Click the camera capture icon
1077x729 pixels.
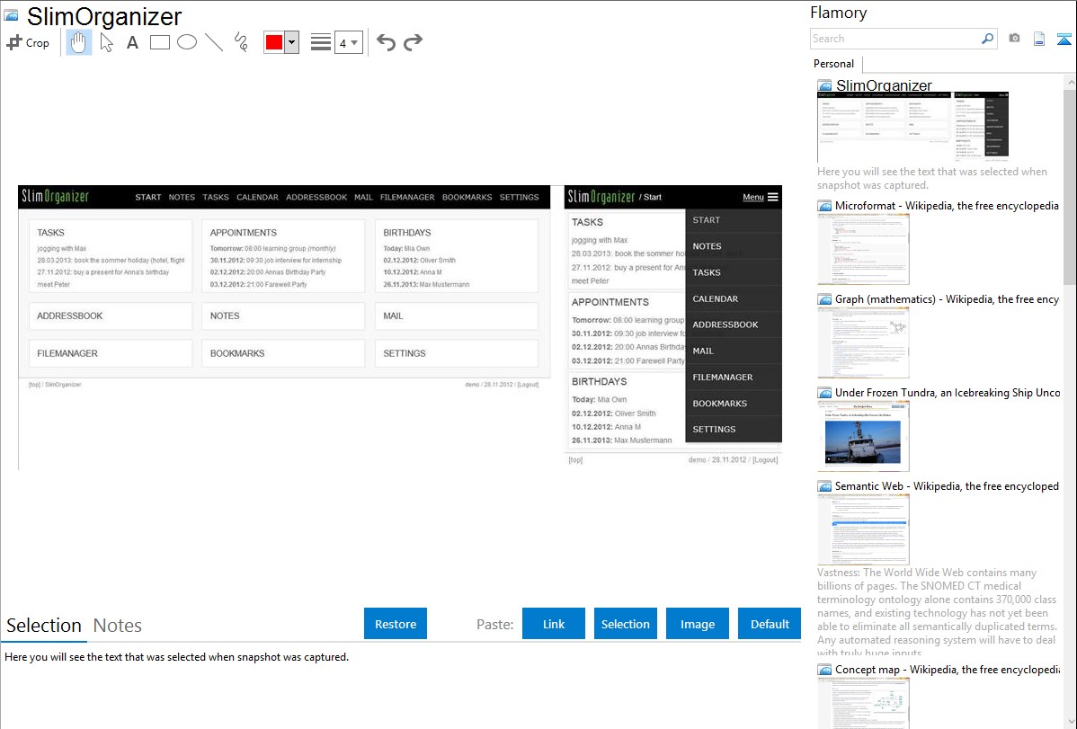point(1014,39)
